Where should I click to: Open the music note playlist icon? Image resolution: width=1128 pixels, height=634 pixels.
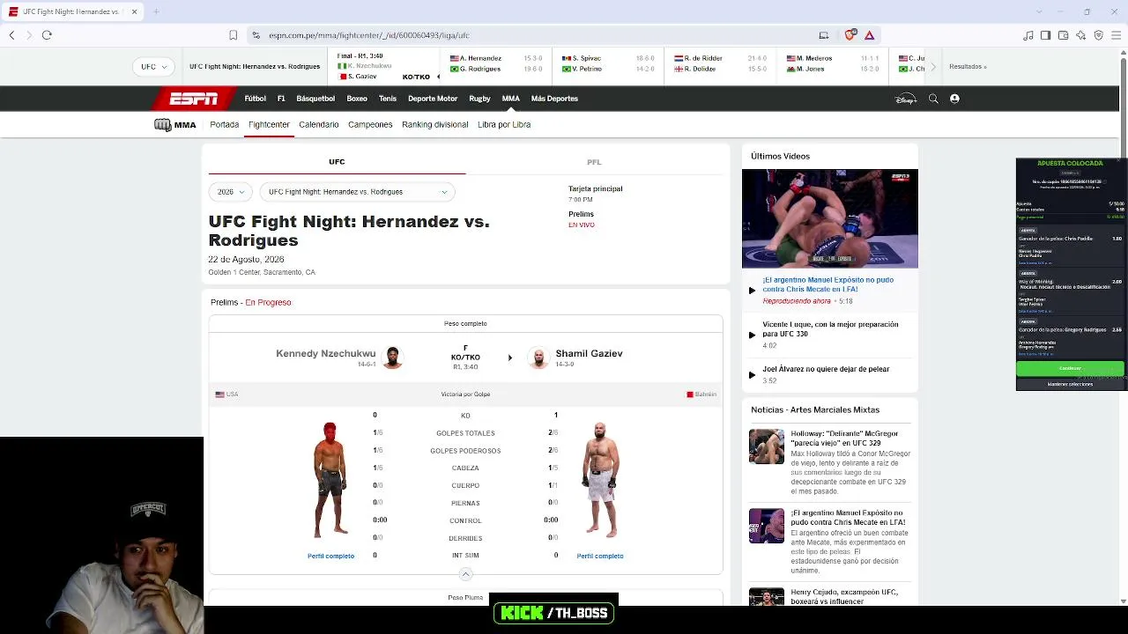(1028, 35)
